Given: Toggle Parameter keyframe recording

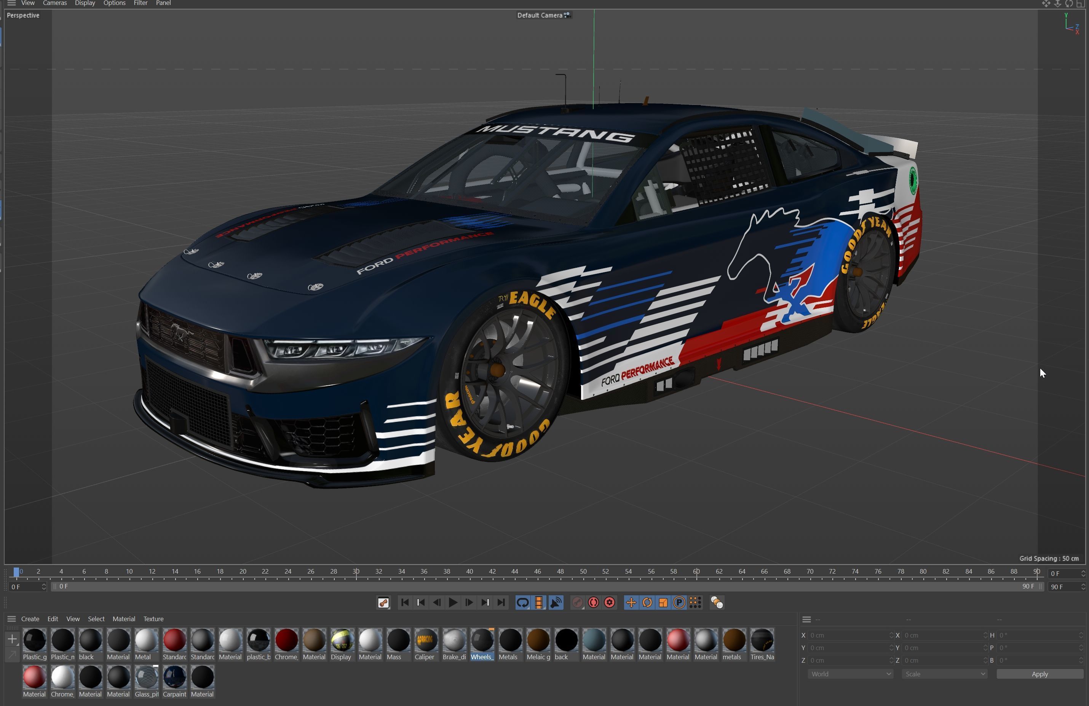Looking at the screenshot, I should pyautogui.click(x=679, y=603).
